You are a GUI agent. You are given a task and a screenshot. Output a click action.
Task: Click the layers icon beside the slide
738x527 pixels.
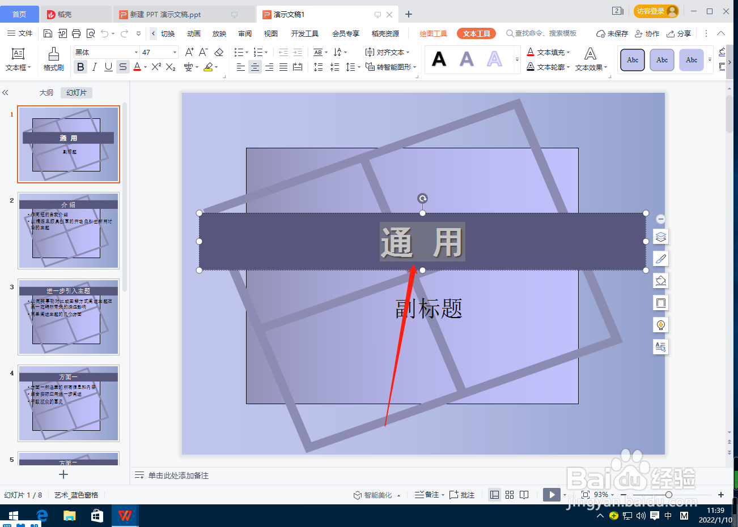tap(660, 237)
